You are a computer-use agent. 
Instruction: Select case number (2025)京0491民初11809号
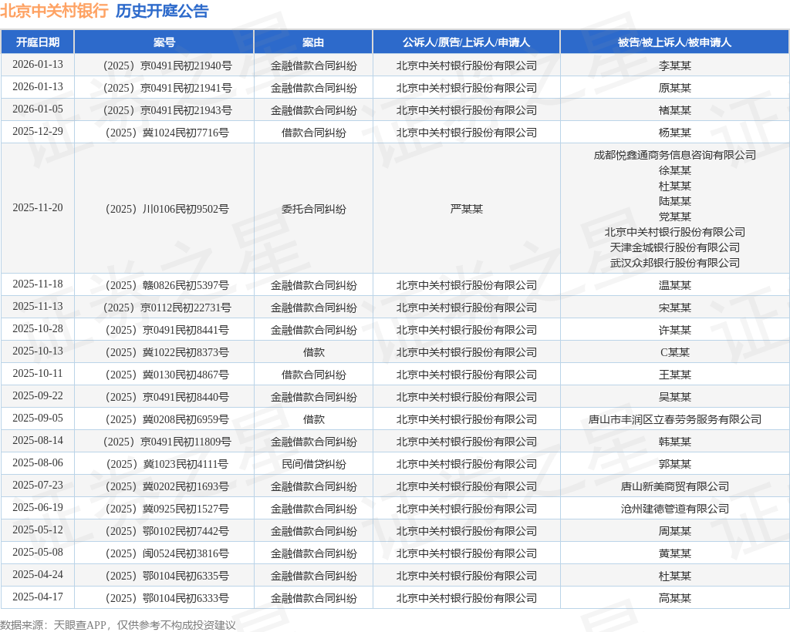pyautogui.click(x=167, y=442)
